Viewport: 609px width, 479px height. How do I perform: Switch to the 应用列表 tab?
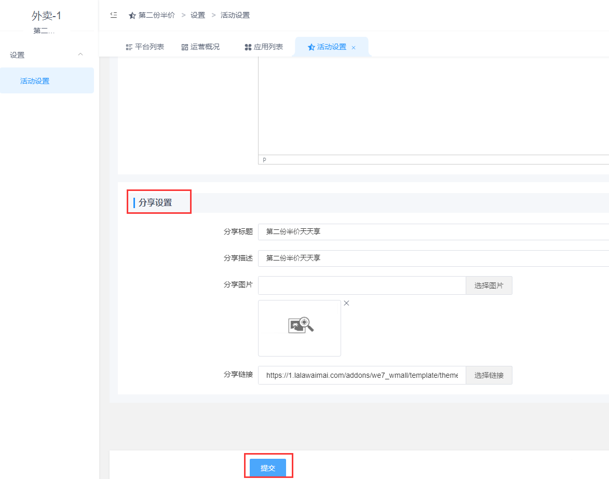pos(264,47)
